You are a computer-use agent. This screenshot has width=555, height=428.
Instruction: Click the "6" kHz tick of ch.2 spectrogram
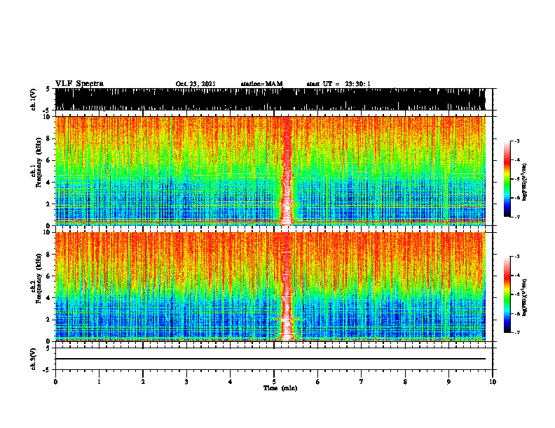click(50, 276)
